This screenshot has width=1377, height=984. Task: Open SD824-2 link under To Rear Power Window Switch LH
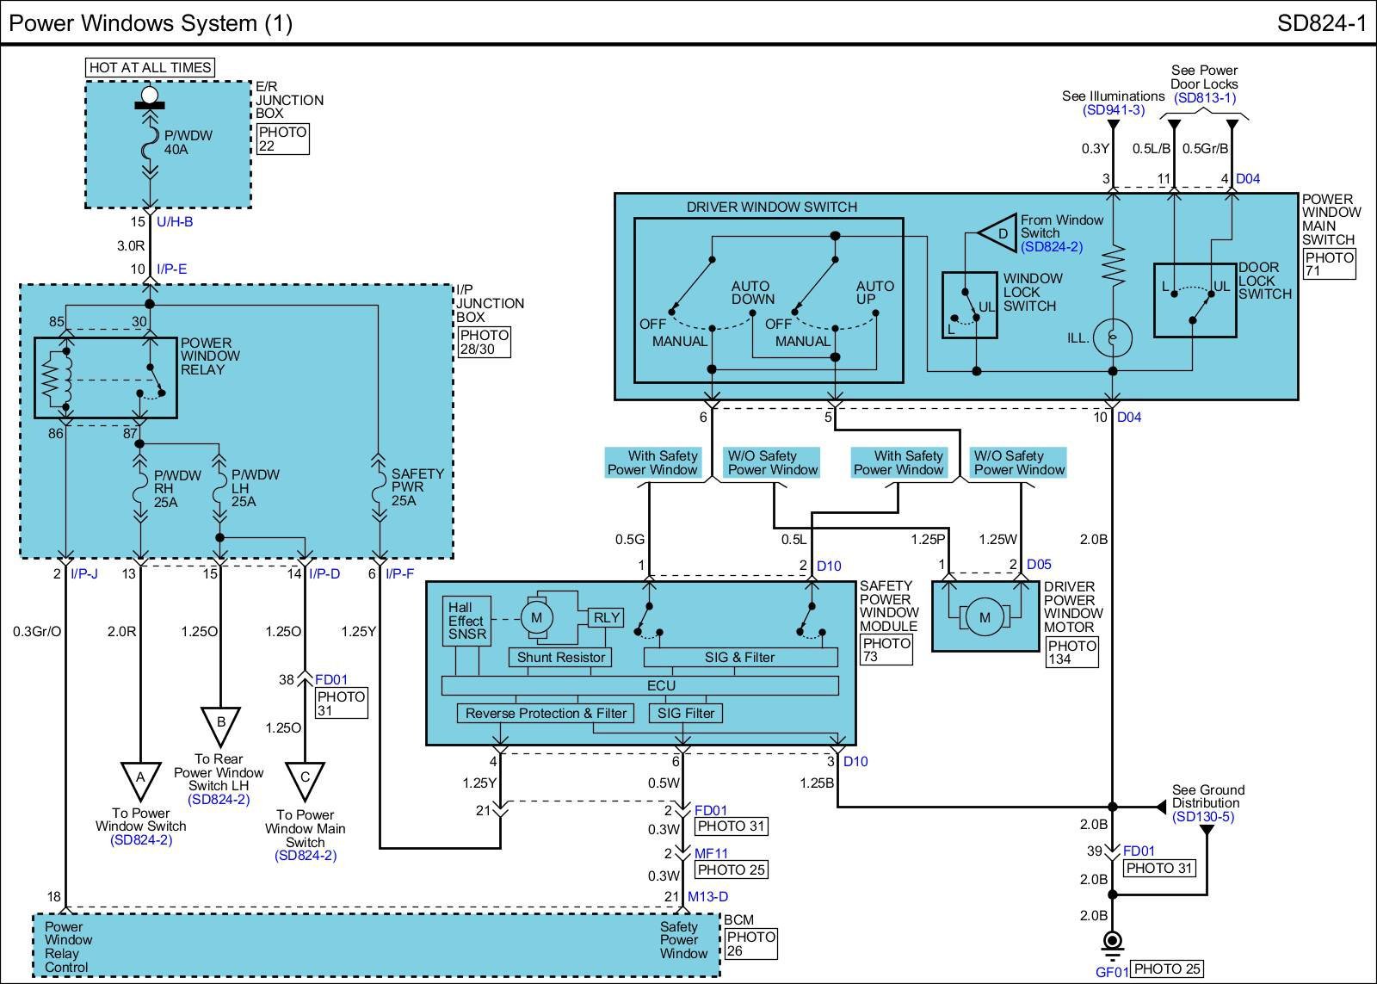point(219,799)
